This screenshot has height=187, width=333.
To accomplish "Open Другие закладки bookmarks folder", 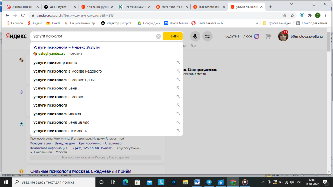I will (x=277, y=23).
